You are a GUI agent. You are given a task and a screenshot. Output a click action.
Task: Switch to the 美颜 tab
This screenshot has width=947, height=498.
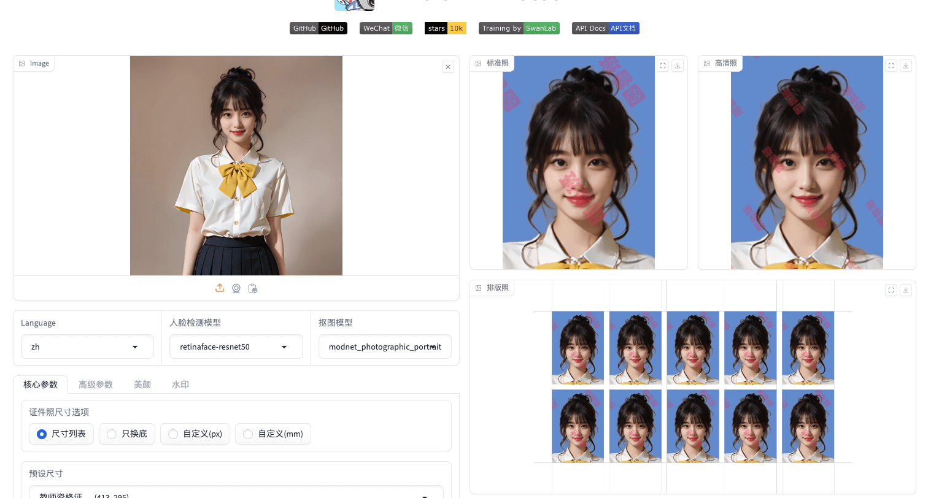pos(142,385)
